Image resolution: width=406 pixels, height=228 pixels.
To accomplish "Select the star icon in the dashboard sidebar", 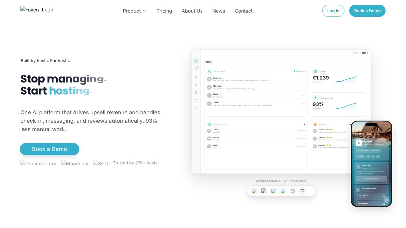I will 196,84.
